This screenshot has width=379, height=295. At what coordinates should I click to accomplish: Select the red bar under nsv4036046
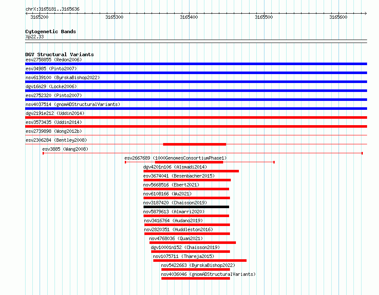pyautogui.click(x=195, y=278)
